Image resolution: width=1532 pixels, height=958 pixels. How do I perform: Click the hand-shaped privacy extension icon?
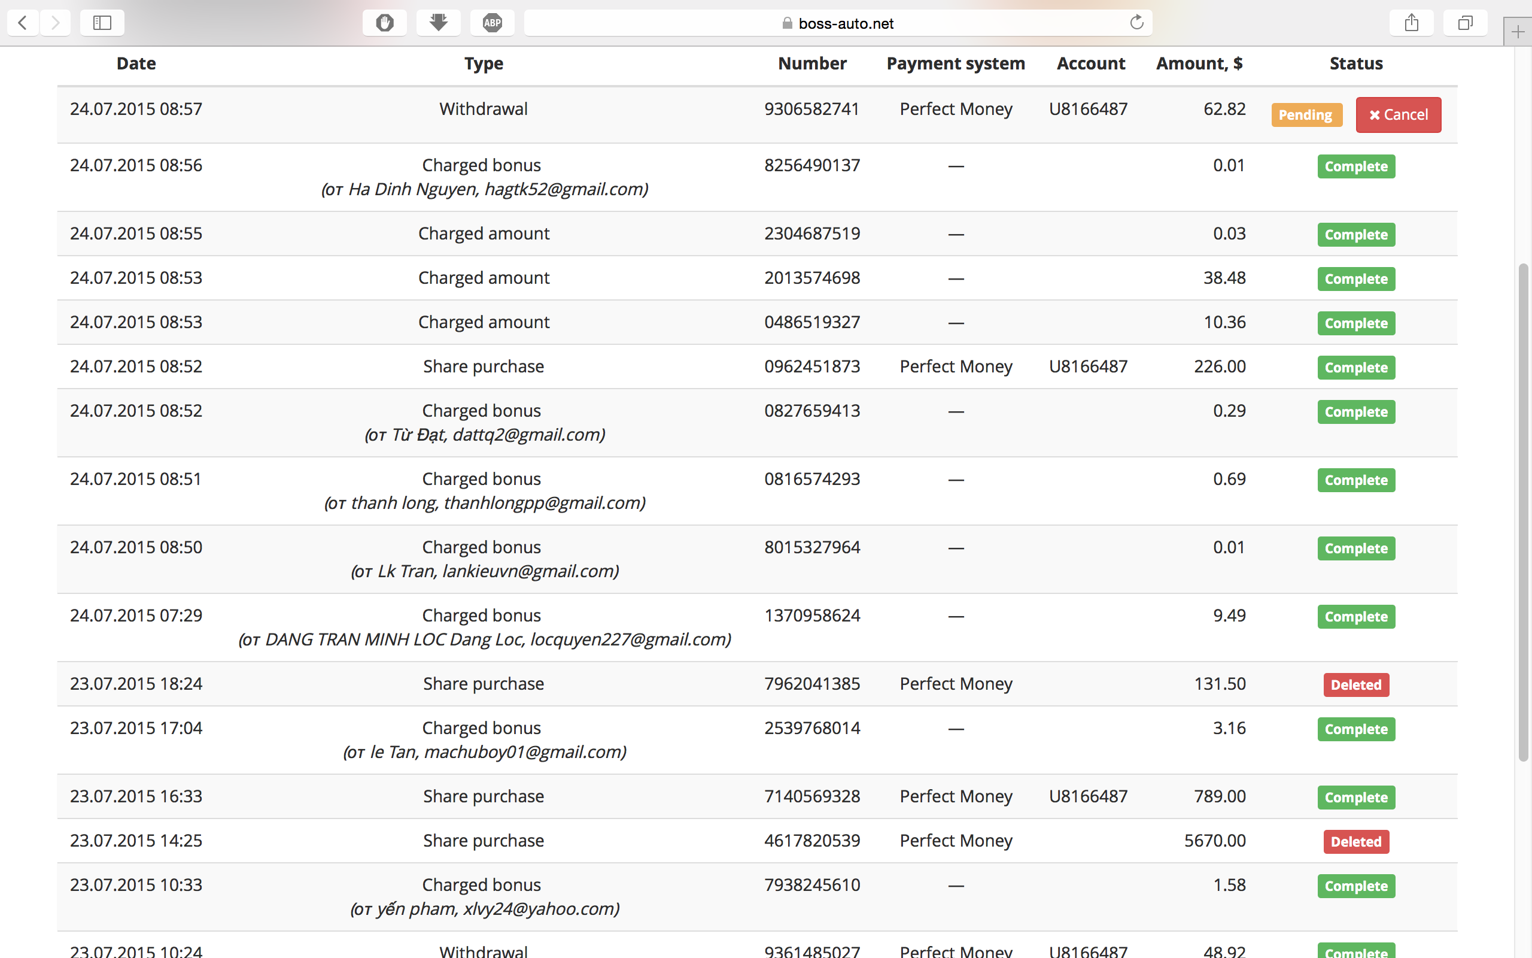[x=384, y=23]
